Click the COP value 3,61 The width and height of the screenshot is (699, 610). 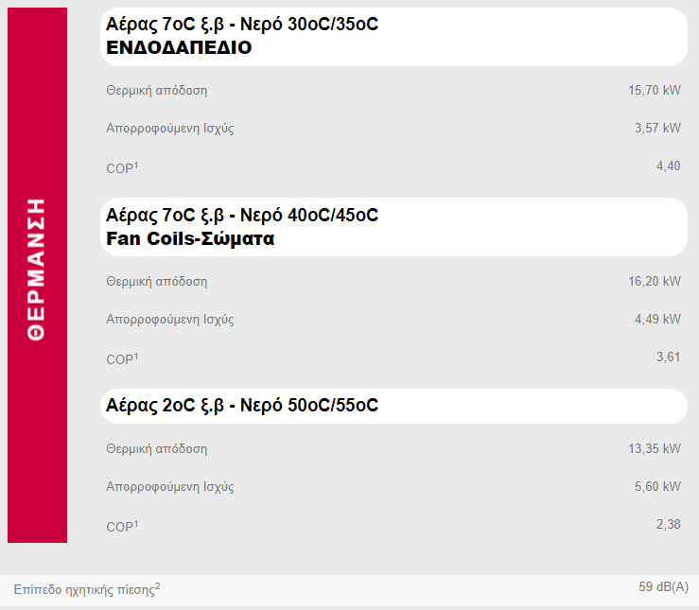668,357
